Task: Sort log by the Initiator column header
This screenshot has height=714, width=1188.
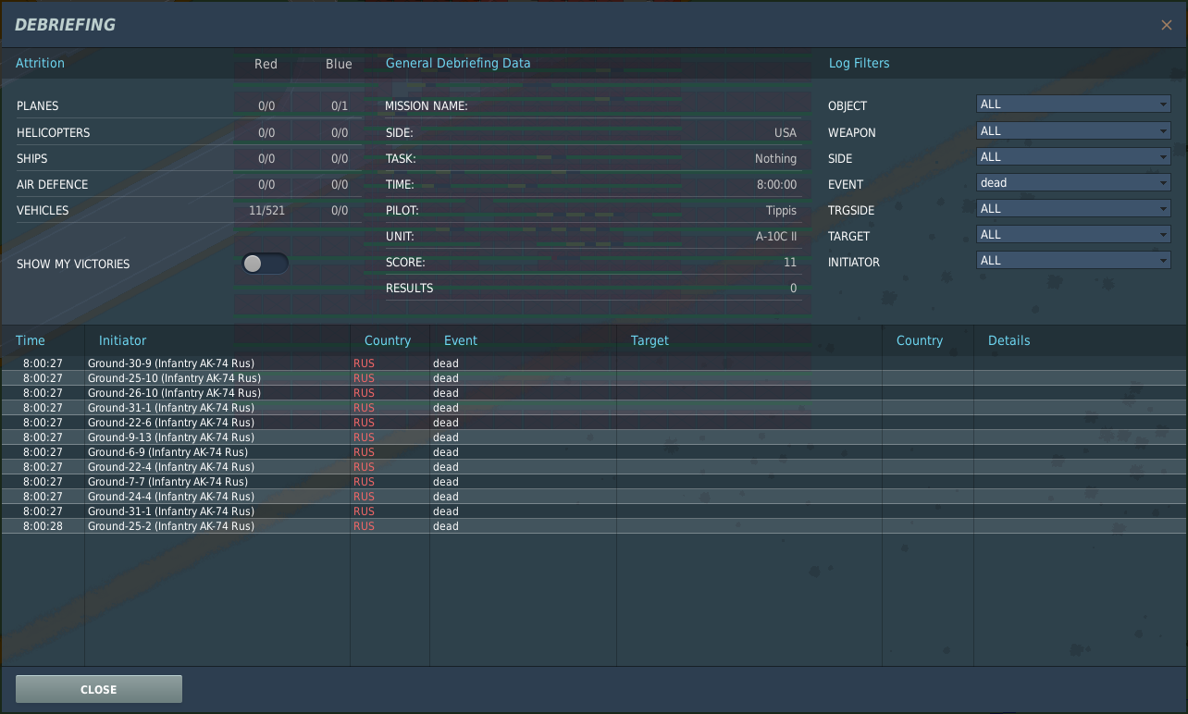Action: (x=122, y=340)
